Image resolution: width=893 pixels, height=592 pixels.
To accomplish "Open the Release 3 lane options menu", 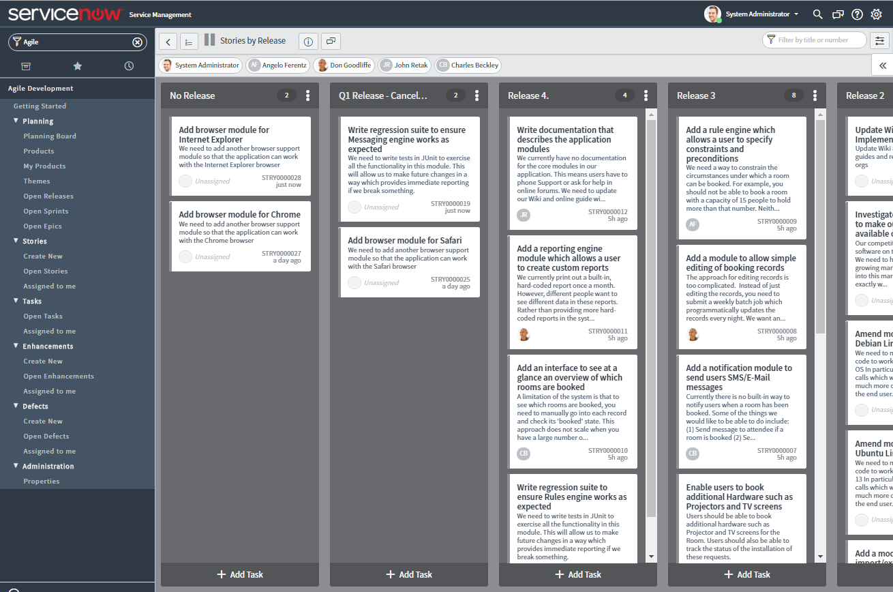I will 815,95.
